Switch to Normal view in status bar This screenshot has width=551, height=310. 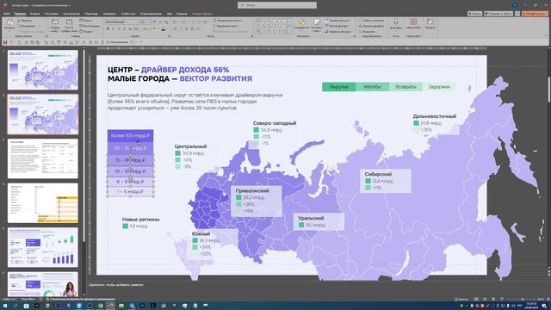click(476, 299)
